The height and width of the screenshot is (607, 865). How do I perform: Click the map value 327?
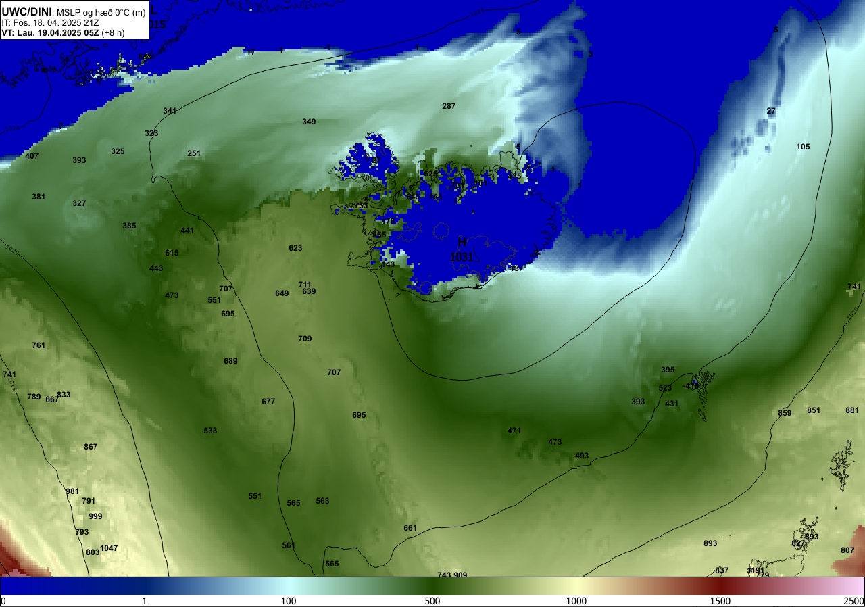tap(79, 203)
